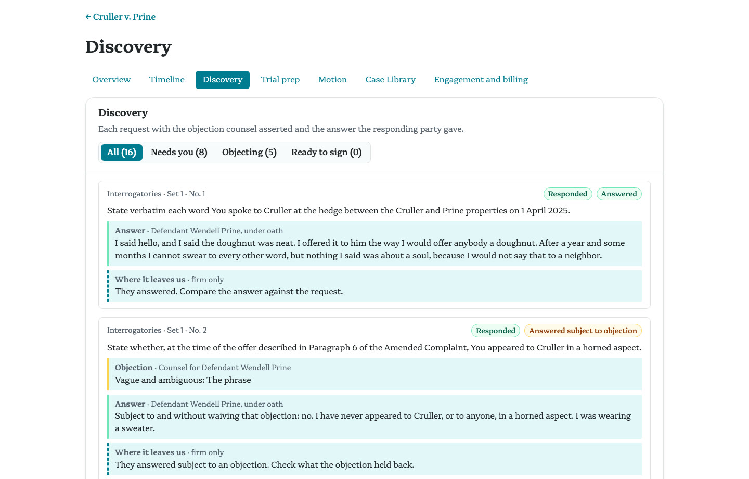Viewport: 749px width, 479px height.
Task: Click the Responded badge on Interrogatory No. 2
Action: point(496,331)
